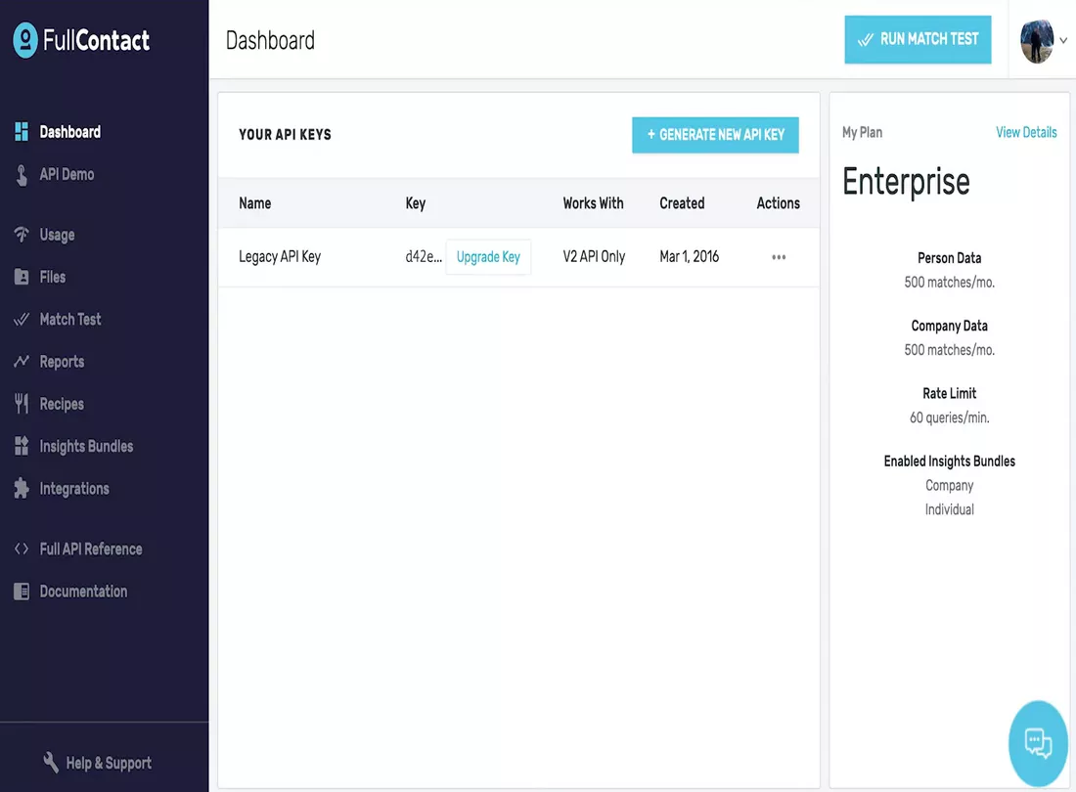Open the Usage section

[57, 235]
